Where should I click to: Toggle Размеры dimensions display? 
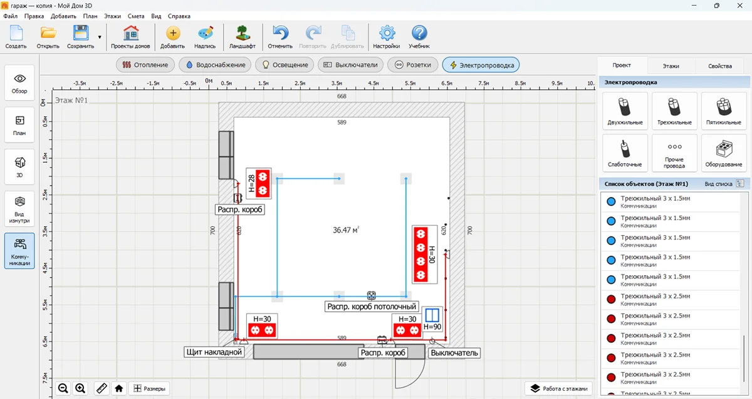[149, 388]
